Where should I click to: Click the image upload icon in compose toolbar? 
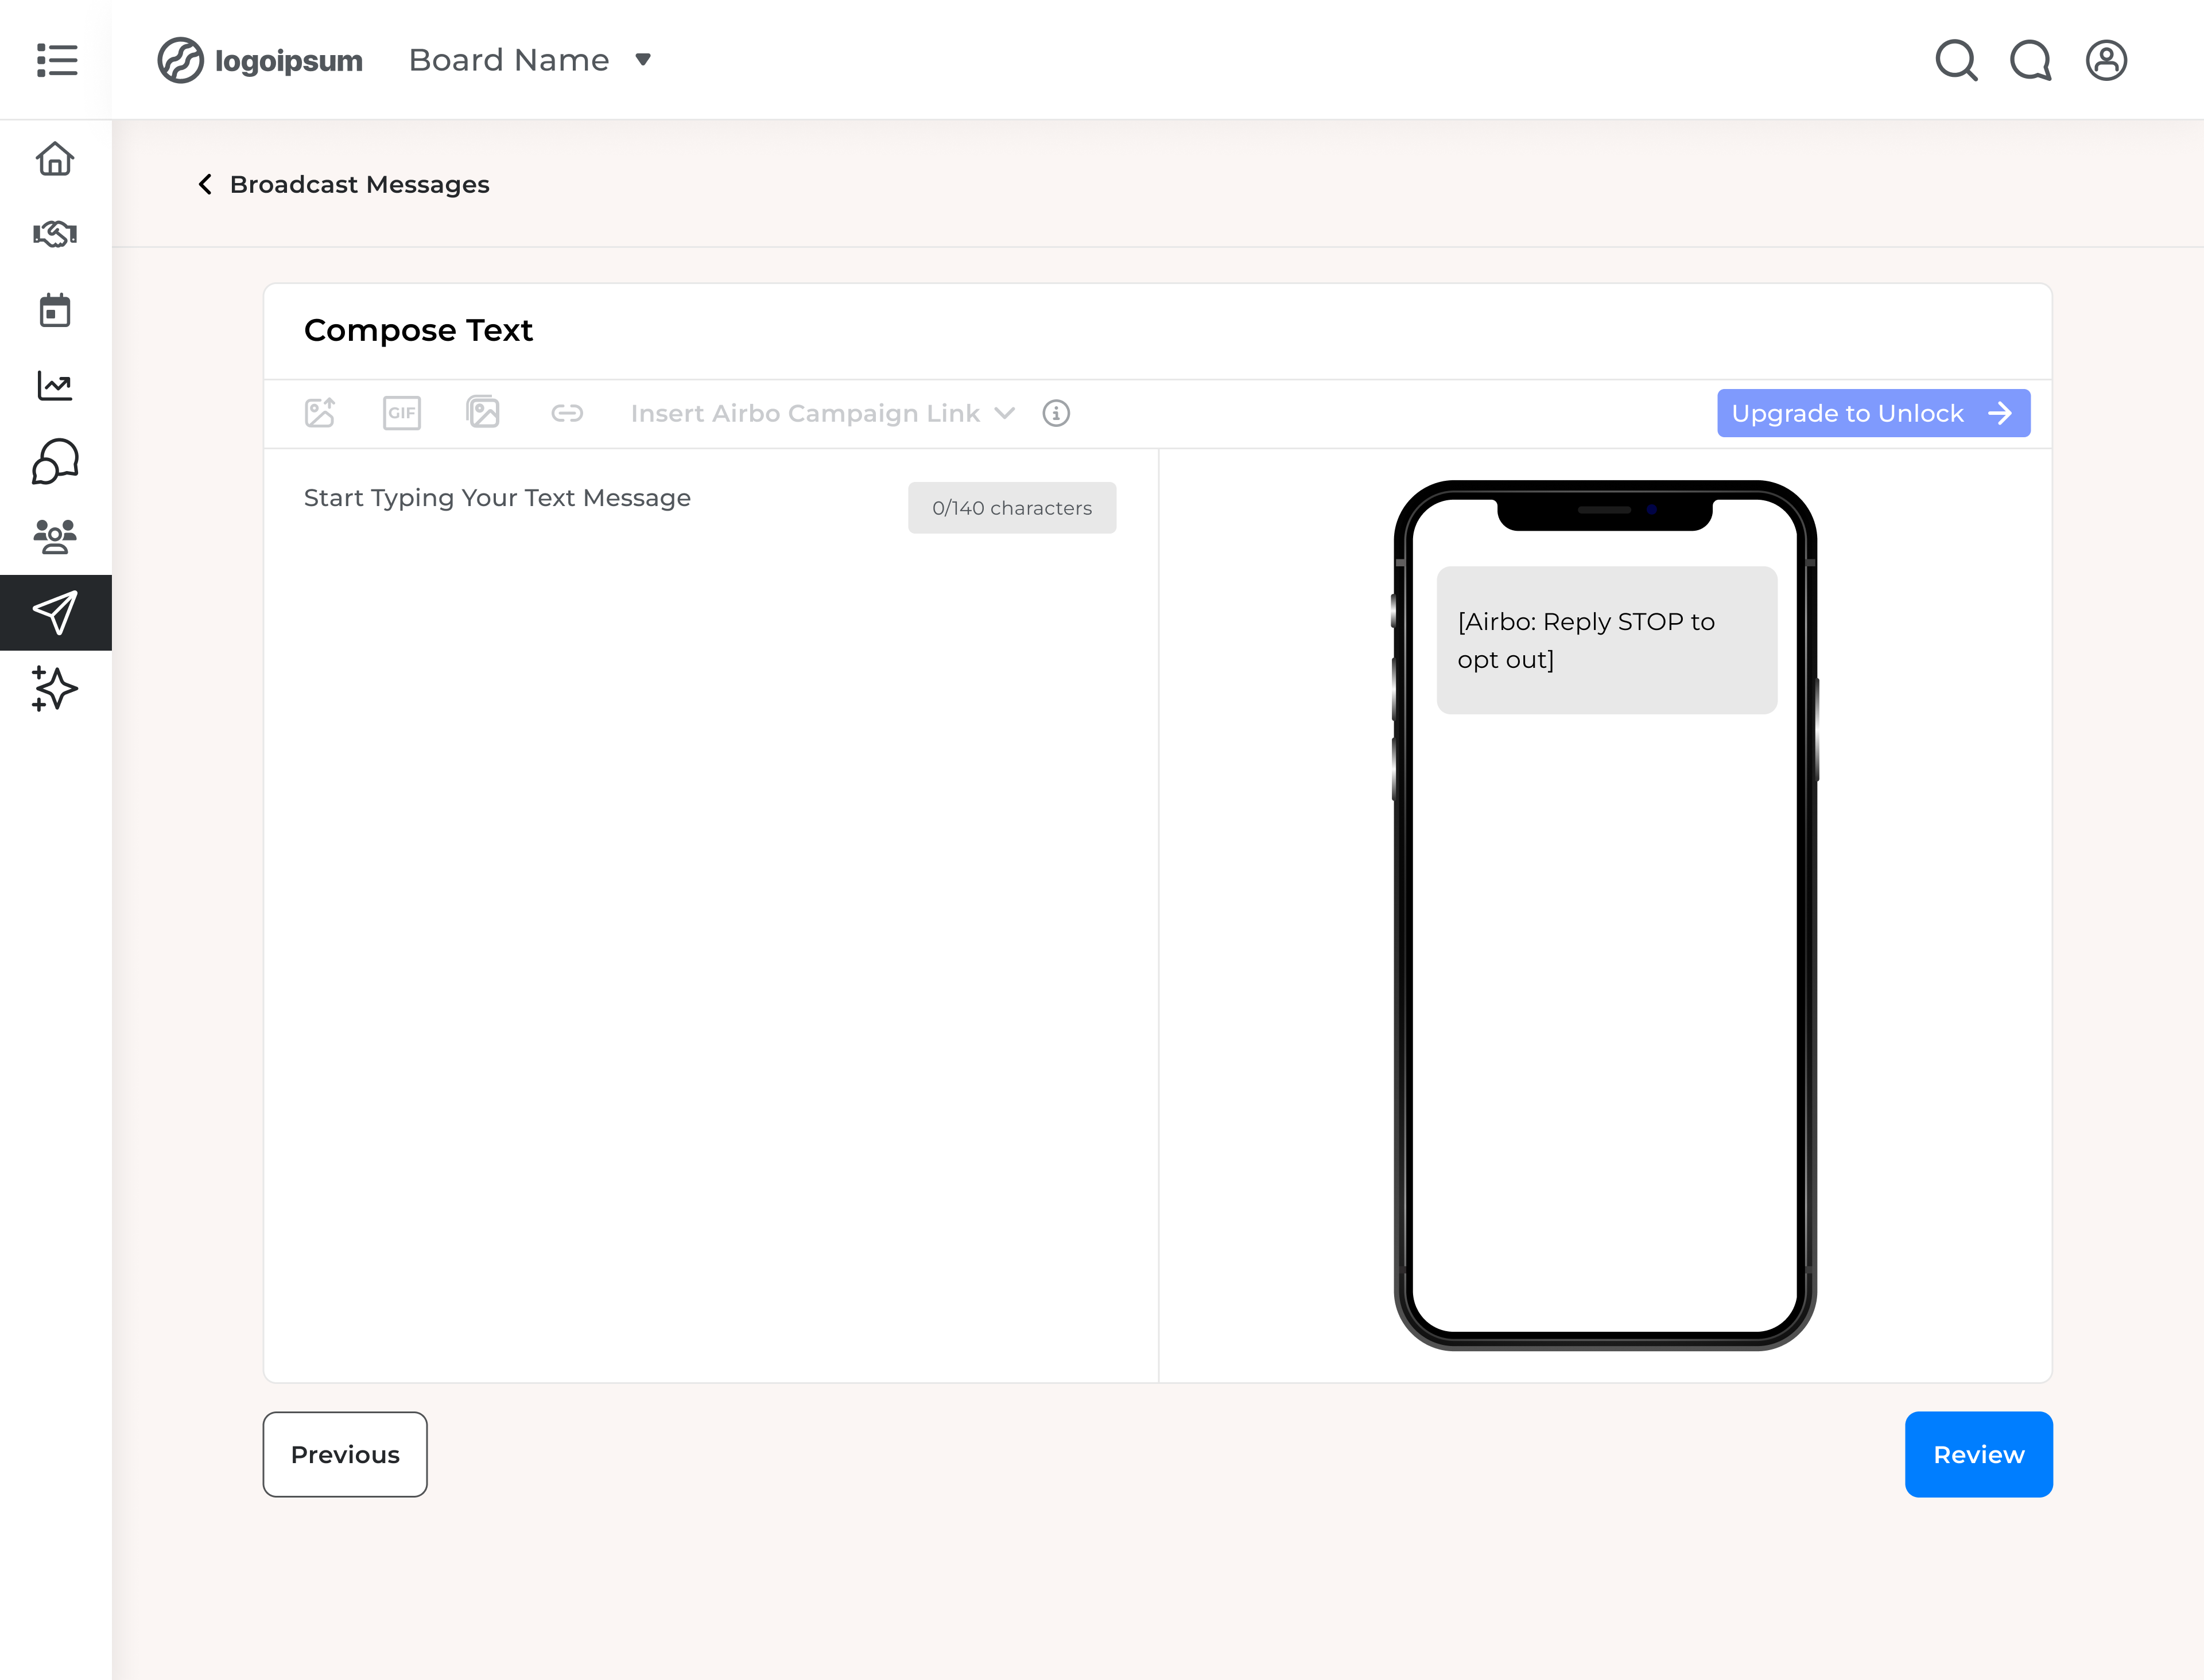pyautogui.click(x=319, y=412)
